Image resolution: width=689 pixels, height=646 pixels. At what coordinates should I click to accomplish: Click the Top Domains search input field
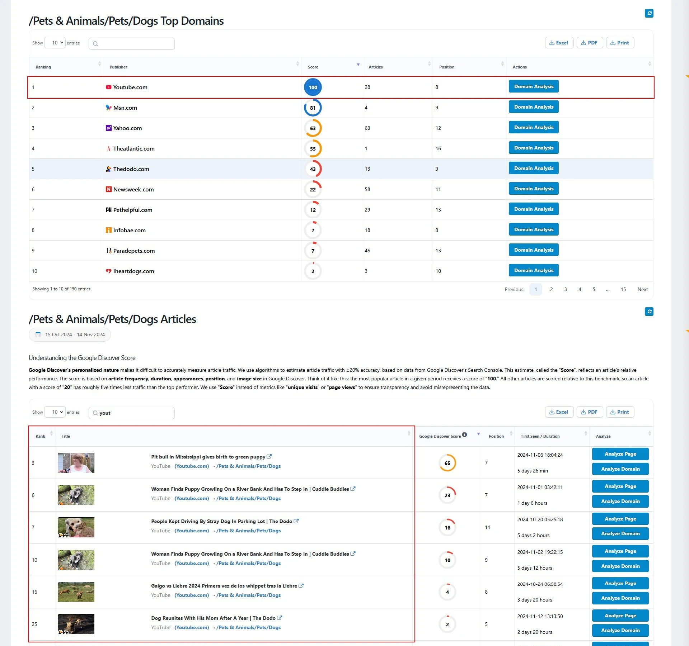(132, 44)
